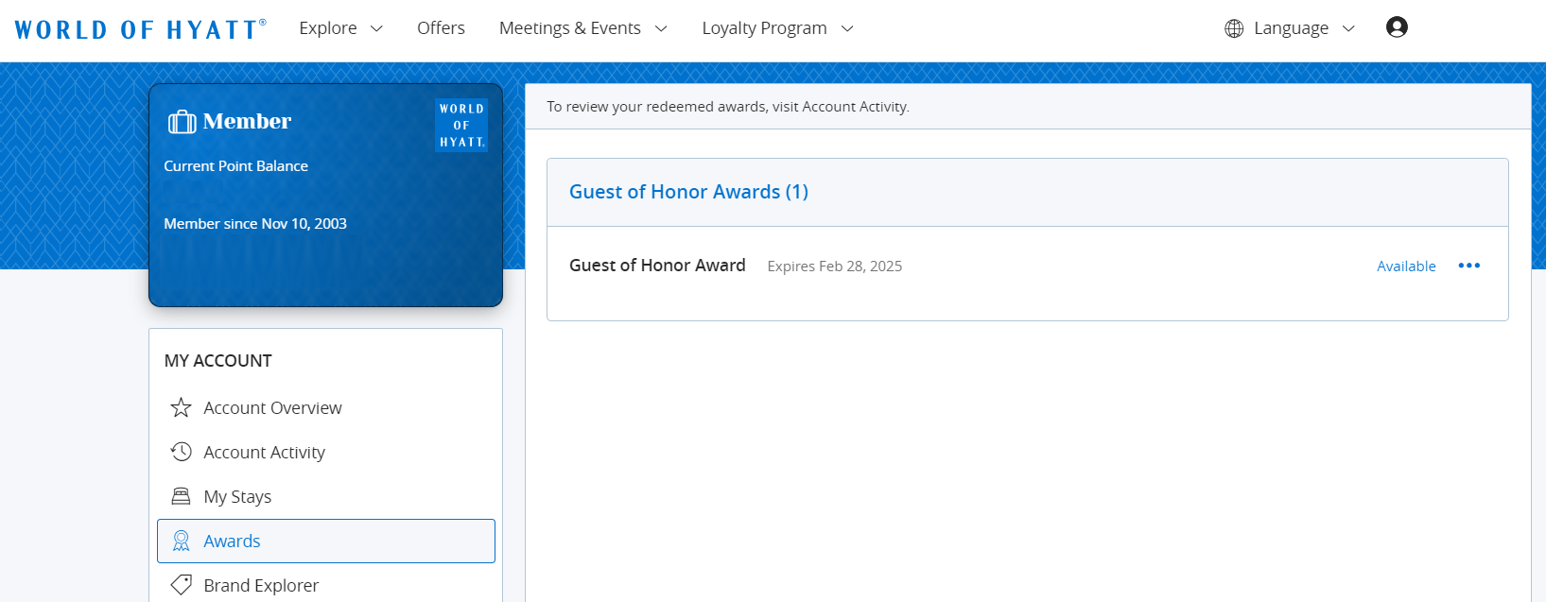Click the Guest of Honor Award row title

click(x=657, y=266)
